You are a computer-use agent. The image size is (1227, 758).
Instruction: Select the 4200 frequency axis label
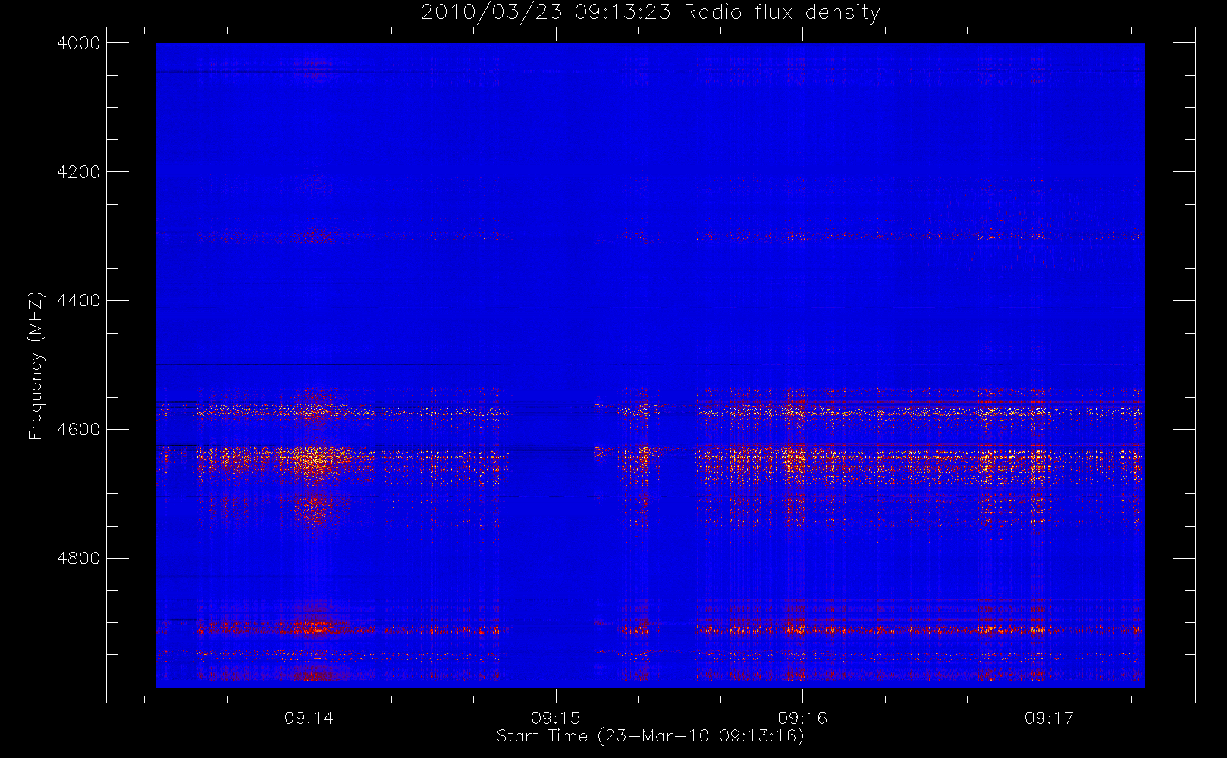pyautogui.click(x=79, y=172)
